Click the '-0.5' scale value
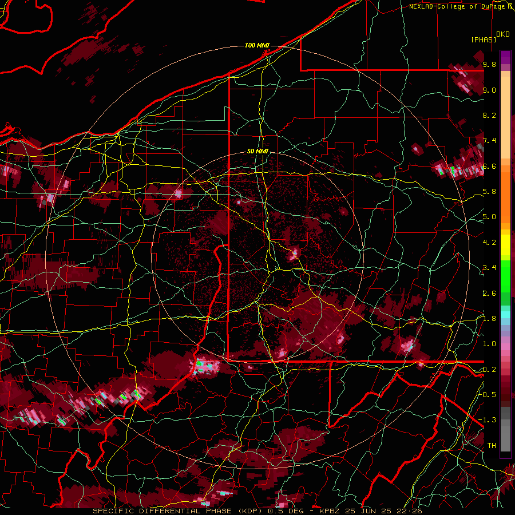The image size is (515, 515). tap(487, 394)
